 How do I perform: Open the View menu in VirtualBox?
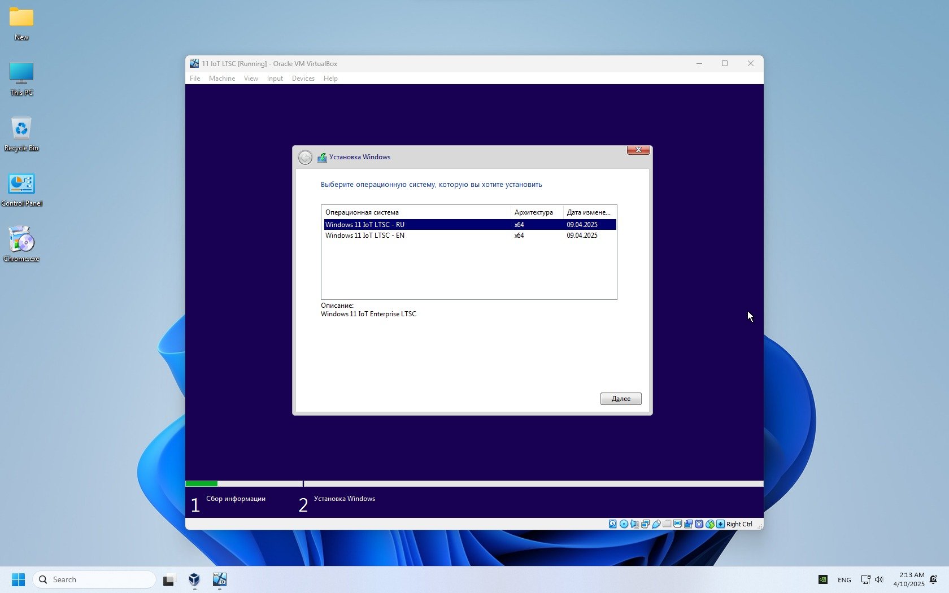251,79
